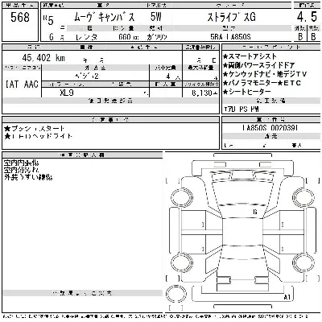Select the overall score 4.5
This screenshot has width=322, height=322.
(x=307, y=17)
